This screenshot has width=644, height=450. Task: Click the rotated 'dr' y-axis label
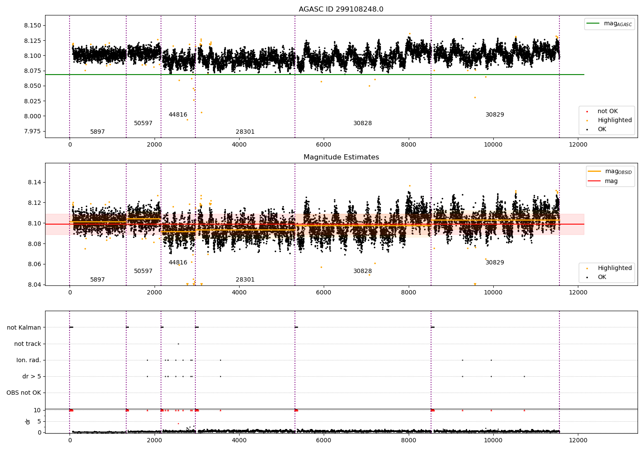[x=28, y=422]
